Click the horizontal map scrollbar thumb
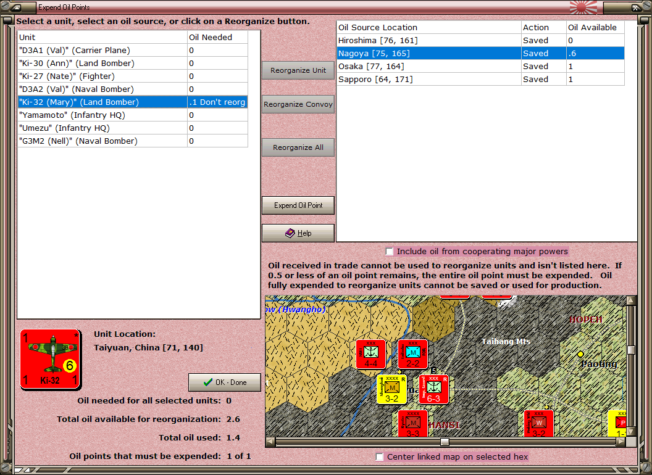Viewport: 652px width, 475px height. [445, 442]
